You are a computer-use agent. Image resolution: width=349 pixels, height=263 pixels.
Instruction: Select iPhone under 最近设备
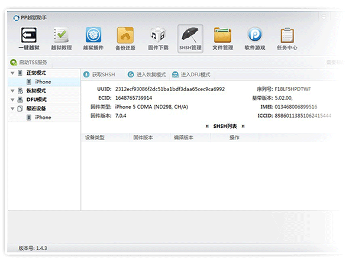pyautogui.click(x=44, y=118)
